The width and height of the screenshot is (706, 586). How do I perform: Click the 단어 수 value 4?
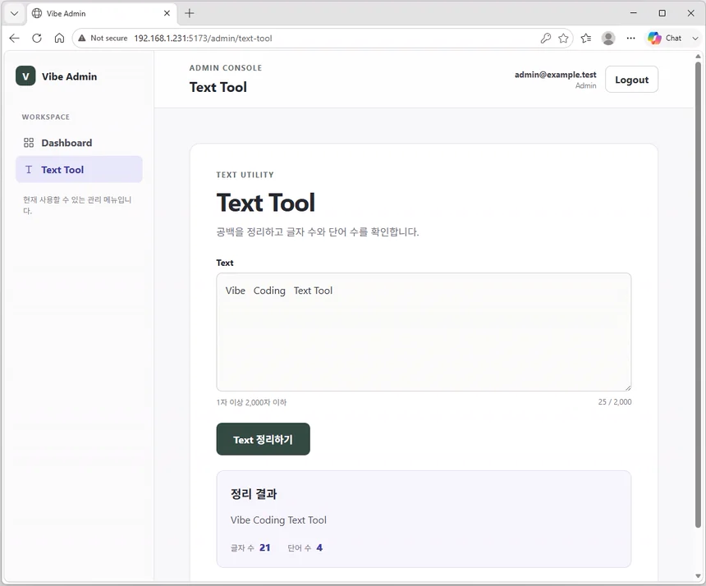click(x=319, y=547)
